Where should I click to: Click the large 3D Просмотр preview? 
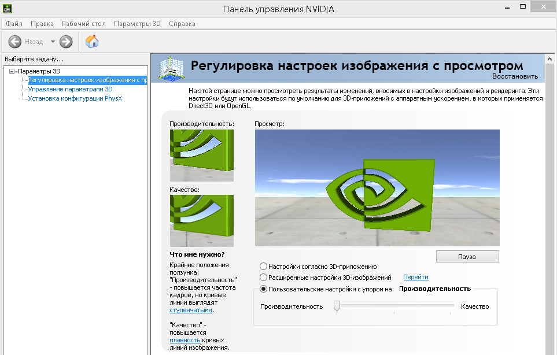tap(377, 188)
